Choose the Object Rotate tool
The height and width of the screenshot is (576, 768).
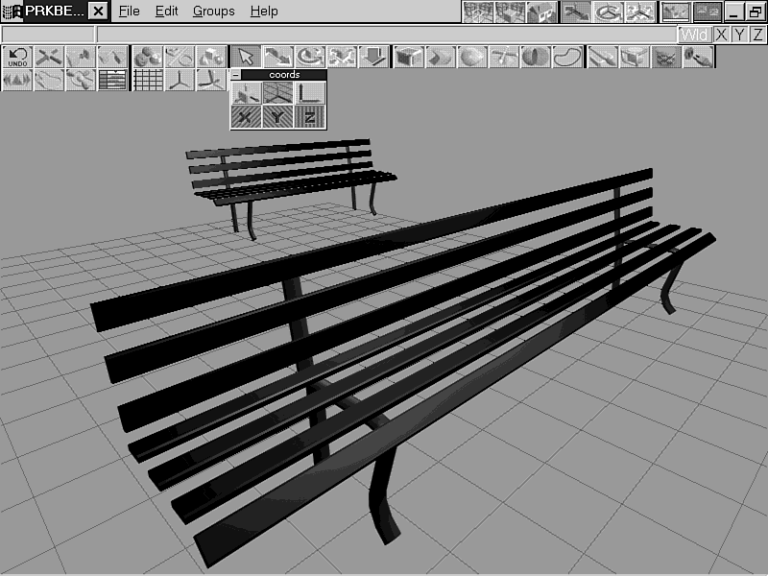[309, 57]
